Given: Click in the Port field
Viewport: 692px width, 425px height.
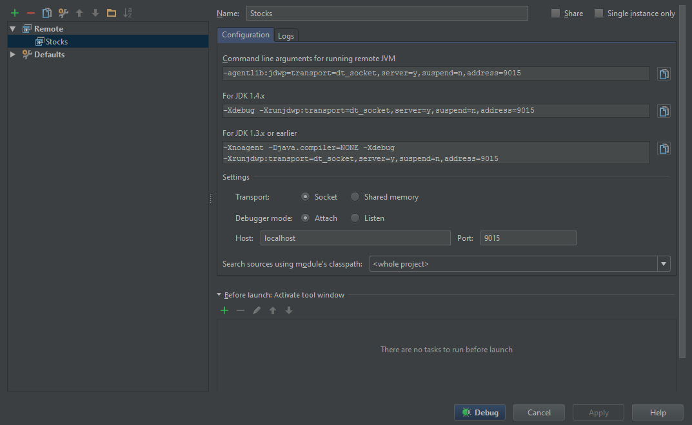Looking at the screenshot, I should 528,238.
